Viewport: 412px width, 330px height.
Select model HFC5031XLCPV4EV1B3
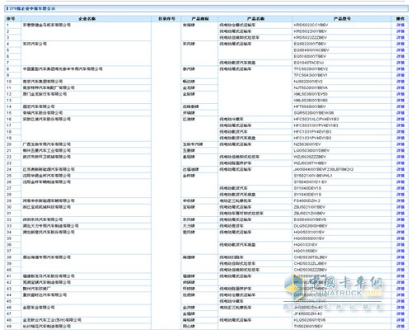point(316,120)
